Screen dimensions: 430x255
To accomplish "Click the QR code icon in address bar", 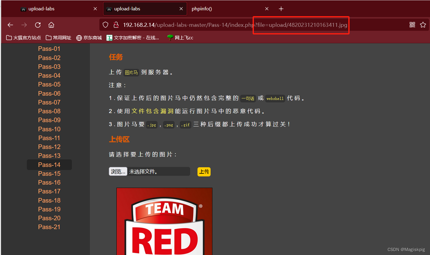I will (412, 25).
